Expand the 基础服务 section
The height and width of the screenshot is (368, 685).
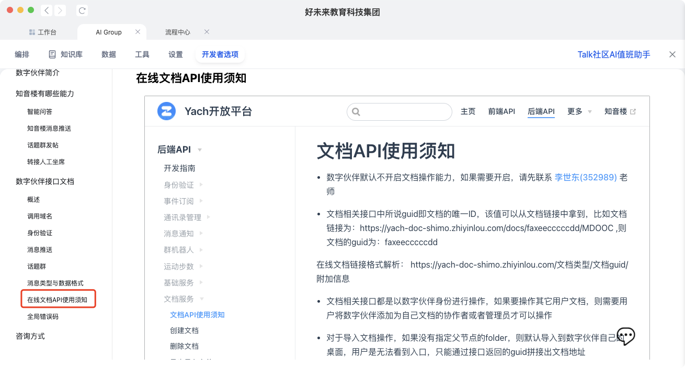(184, 283)
